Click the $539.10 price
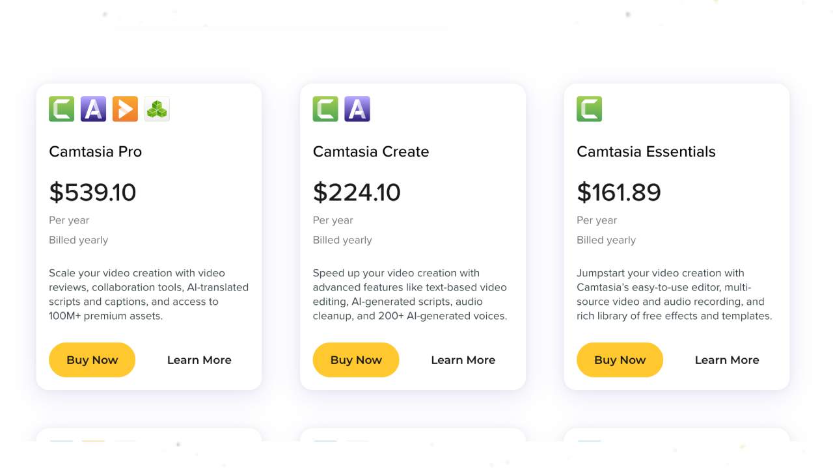The width and height of the screenshot is (833, 468). coord(92,192)
